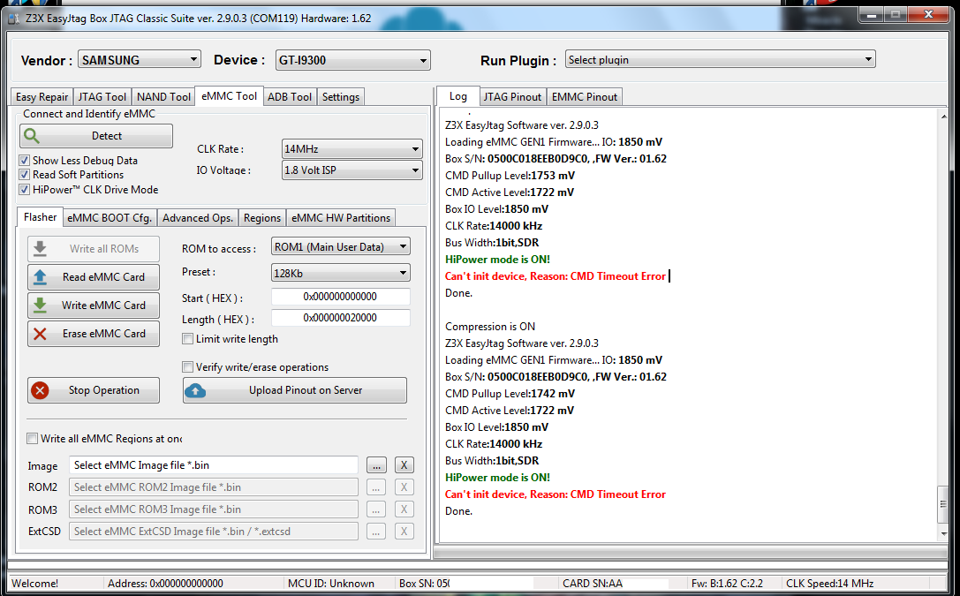This screenshot has height=596, width=960.
Task: Open the ROM to access dropdown
Action: (x=340, y=246)
